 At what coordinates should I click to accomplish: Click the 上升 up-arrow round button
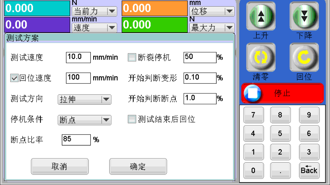point(261,16)
